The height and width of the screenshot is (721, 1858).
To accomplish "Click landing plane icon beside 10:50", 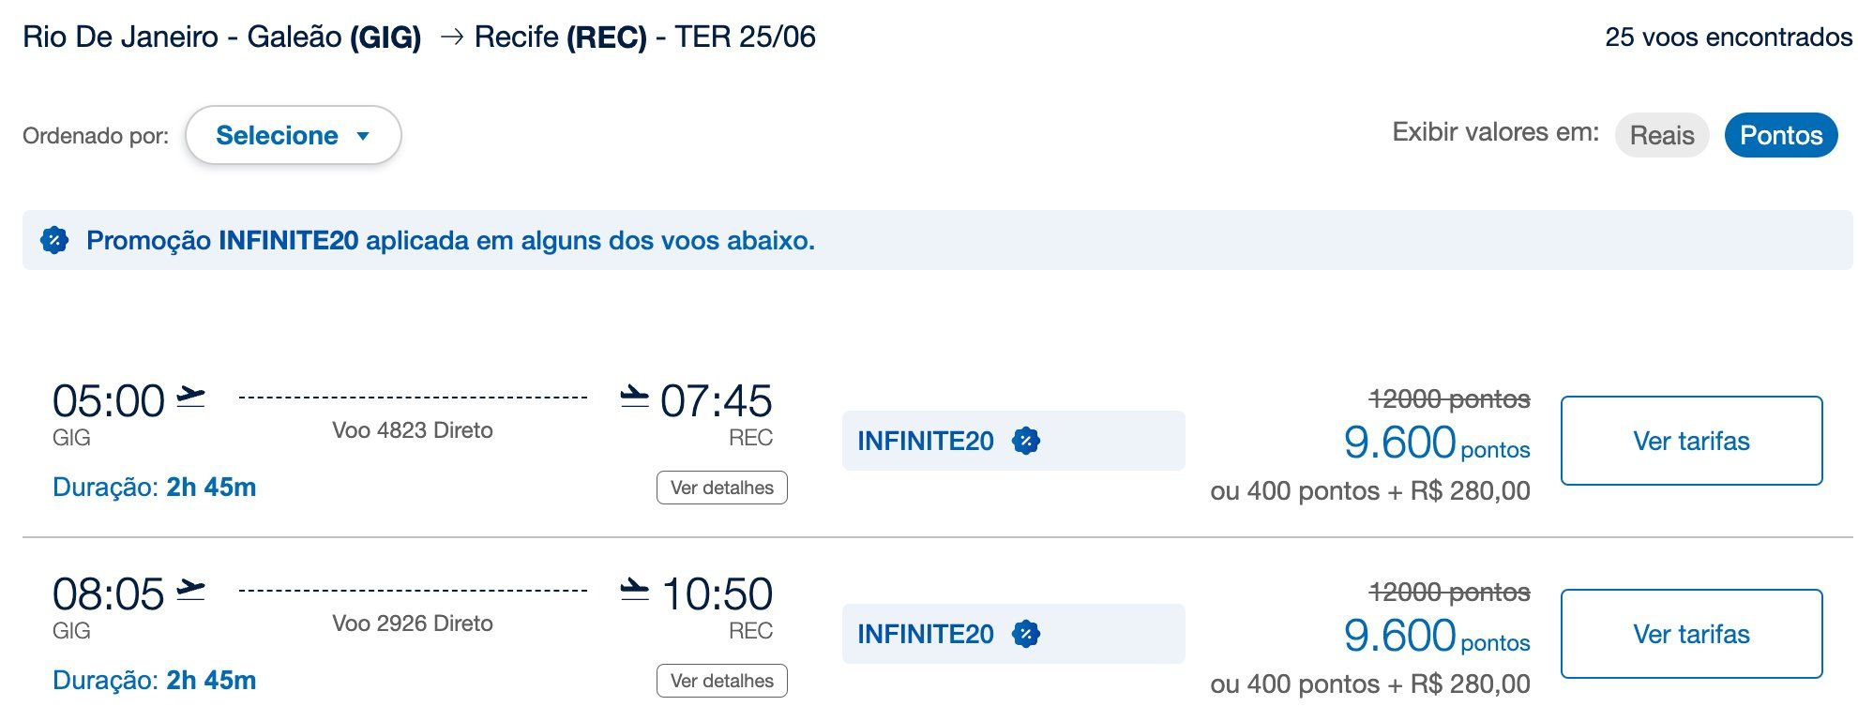I will point(635,591).
